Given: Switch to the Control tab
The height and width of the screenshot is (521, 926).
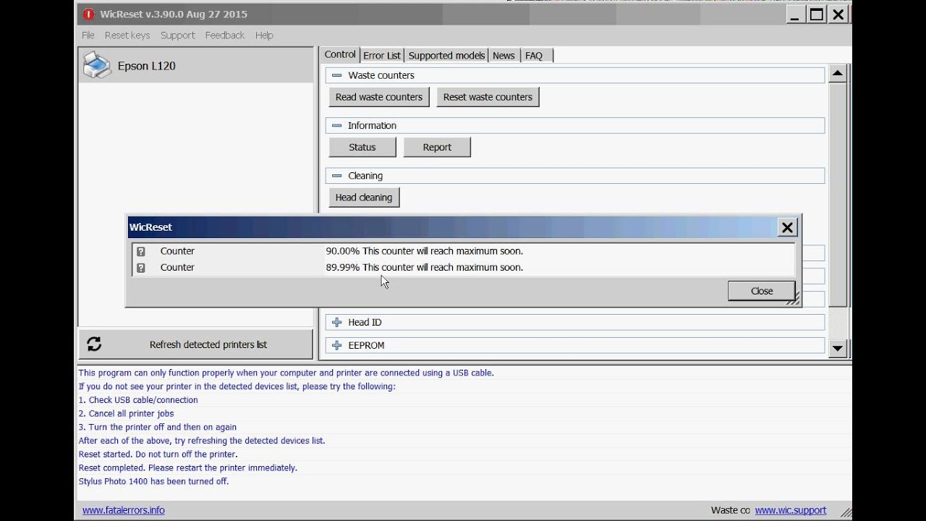Looking at the screenshot, I should pos(340,54).
